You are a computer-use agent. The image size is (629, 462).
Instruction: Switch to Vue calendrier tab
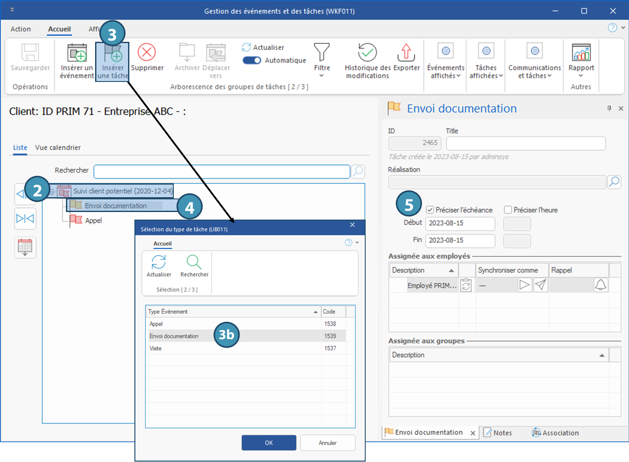[x=58, y=147]
